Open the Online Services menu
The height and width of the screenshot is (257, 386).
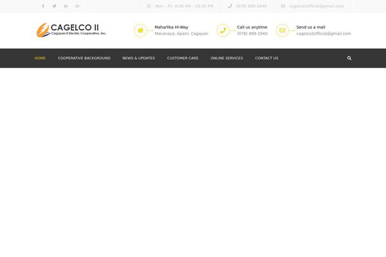click(226, 58)
